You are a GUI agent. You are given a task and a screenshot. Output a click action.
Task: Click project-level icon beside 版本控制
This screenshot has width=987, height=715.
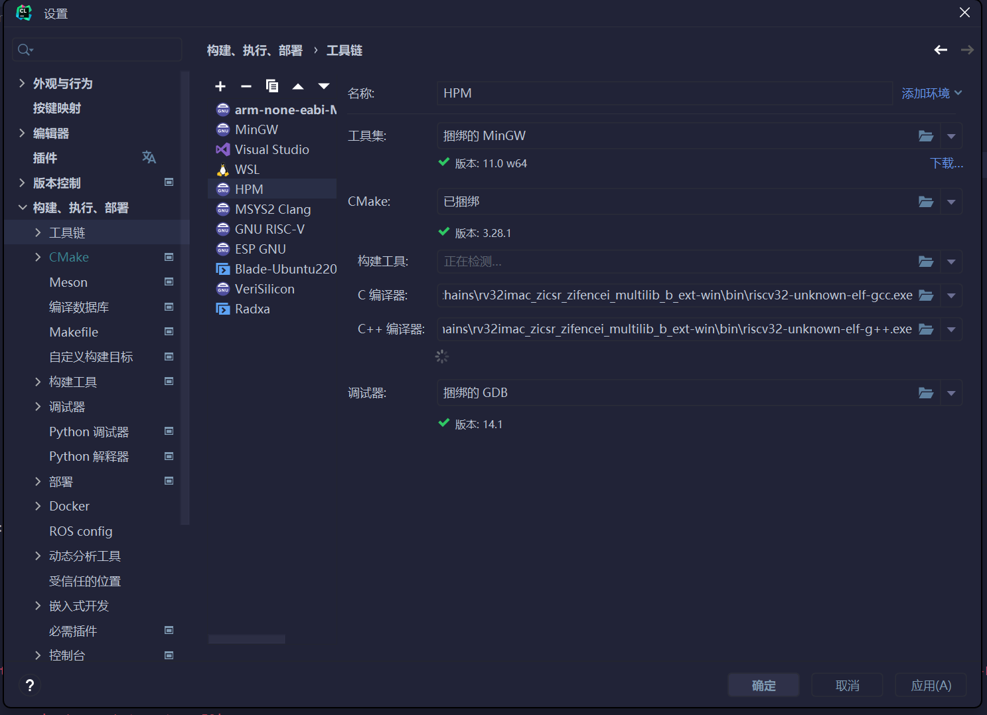[x=169, y=182]
